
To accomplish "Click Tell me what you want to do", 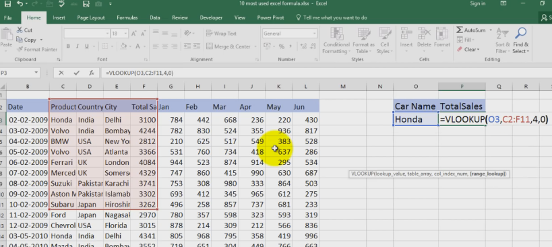I will 332,17.
